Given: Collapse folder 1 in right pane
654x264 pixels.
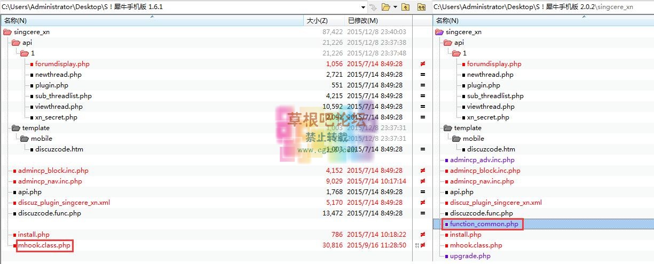Looking at the screenshot, I should (456, 53).
